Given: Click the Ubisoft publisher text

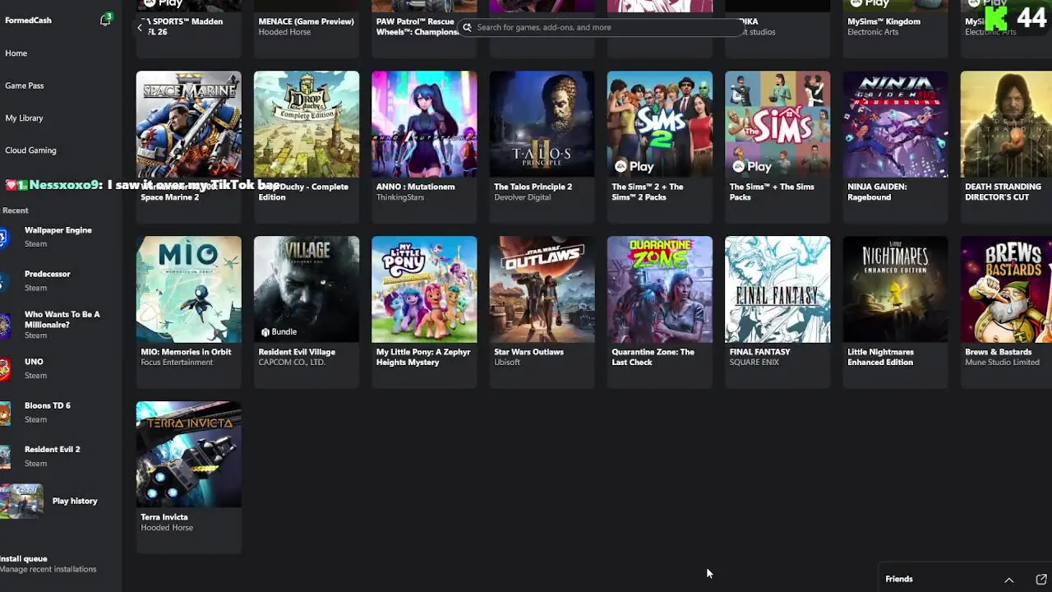Looking at the screenshot, I should coord(507,363).
